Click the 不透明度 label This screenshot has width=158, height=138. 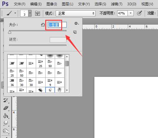107,13
